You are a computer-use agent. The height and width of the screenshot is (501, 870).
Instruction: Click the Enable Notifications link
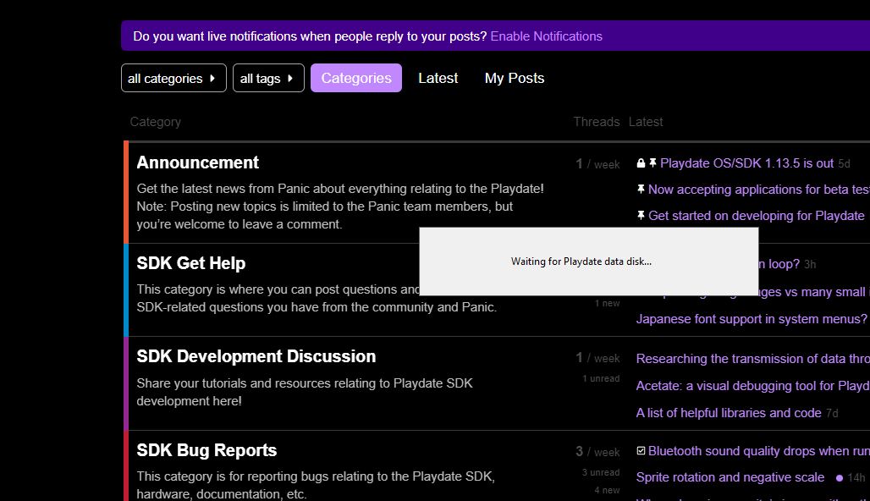[546, 36]
